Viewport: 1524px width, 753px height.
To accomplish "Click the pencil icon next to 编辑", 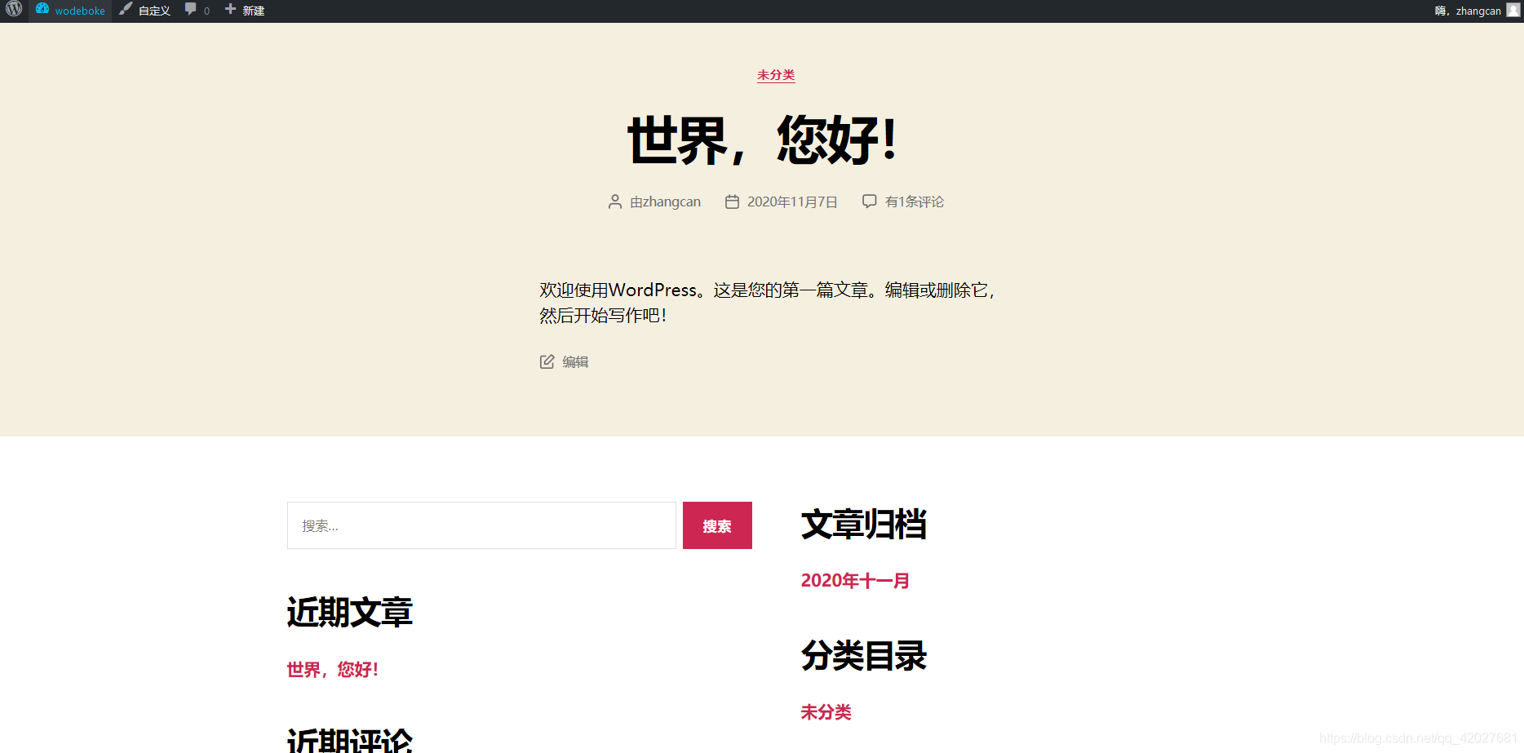I will pos(547,361).
